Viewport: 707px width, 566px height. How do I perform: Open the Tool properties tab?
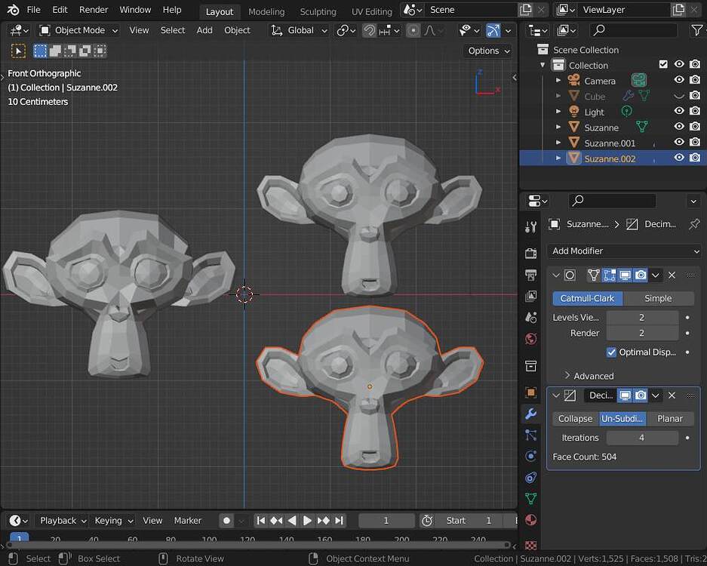coord(530,227)
